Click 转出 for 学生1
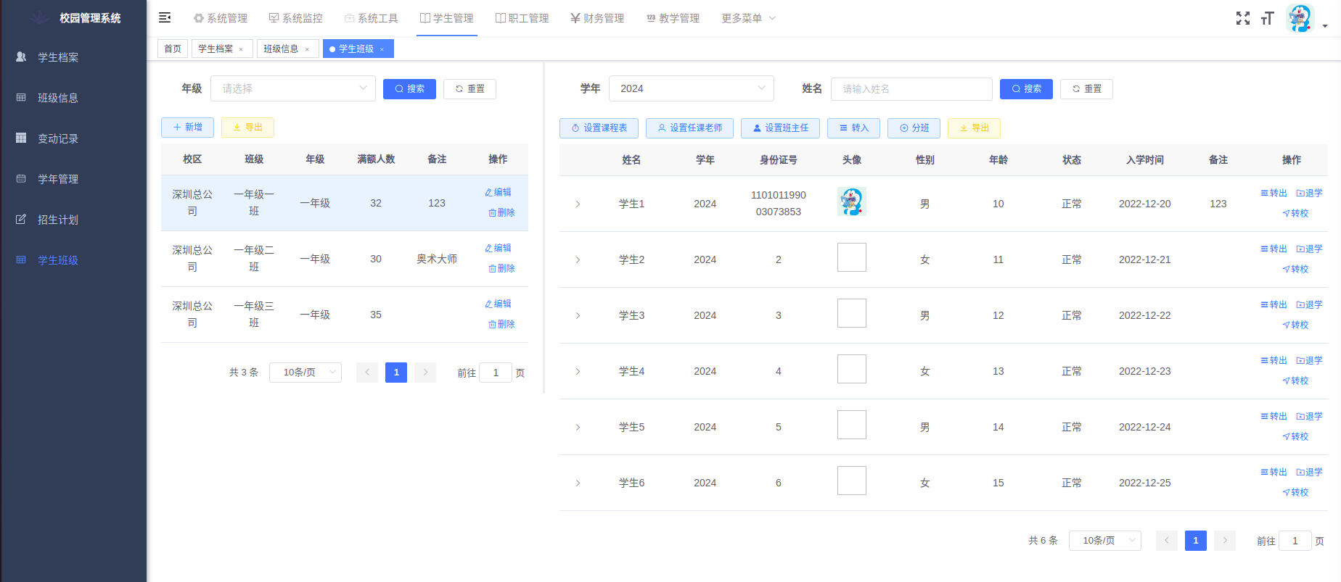This screenshot has width=1341, height=582. click(x=1274, y=194)
